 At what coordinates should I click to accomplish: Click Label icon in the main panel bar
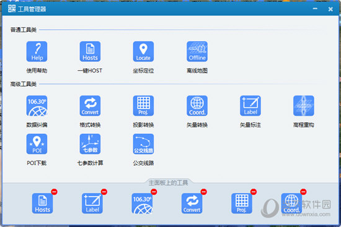[x=92, y=203]
